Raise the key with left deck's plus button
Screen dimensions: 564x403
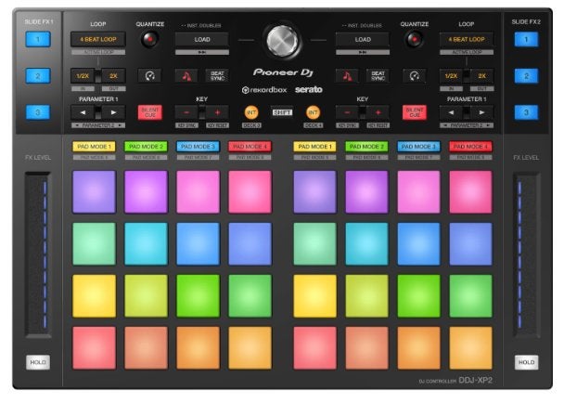tap(217, 112)
